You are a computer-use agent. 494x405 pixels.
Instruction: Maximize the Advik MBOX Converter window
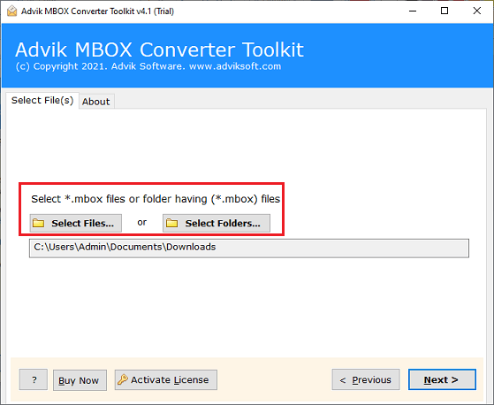click(445, 11)
